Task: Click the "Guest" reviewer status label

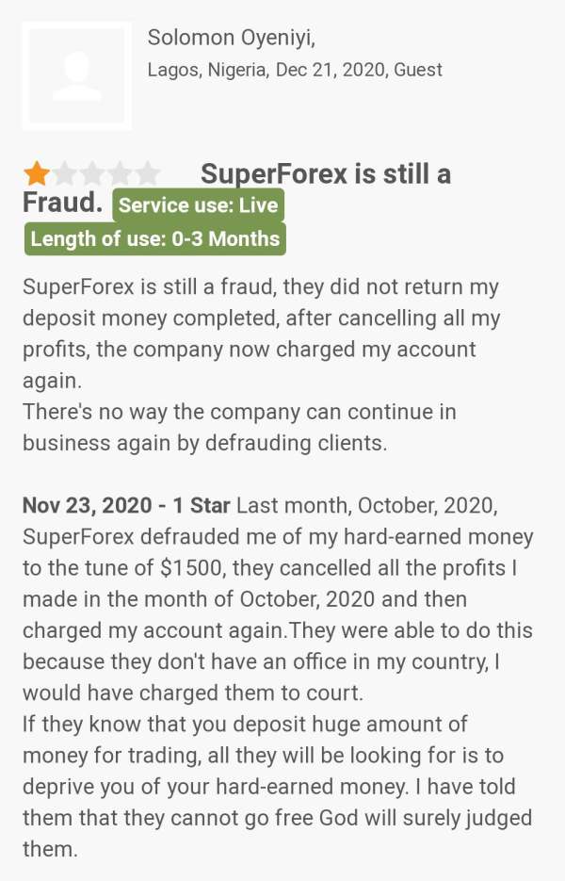Action: 417,70
